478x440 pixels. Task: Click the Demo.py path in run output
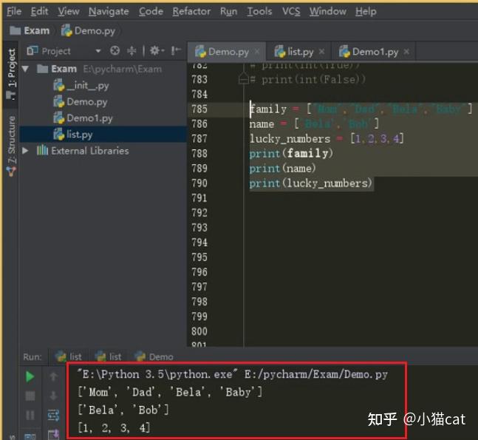(x=315, y=374)
